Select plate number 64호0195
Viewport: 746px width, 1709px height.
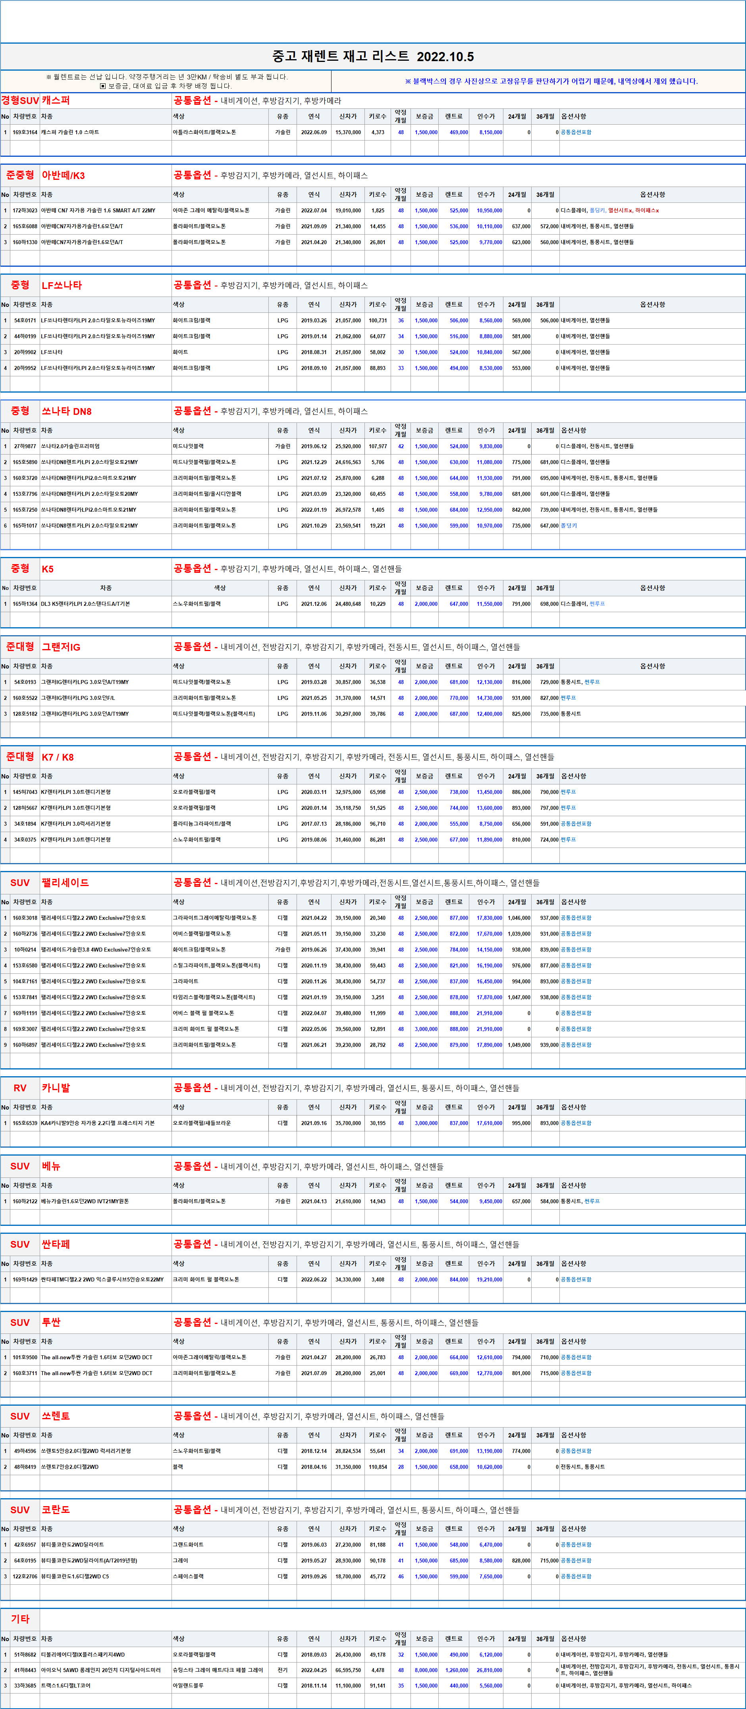pos(25,1561)
